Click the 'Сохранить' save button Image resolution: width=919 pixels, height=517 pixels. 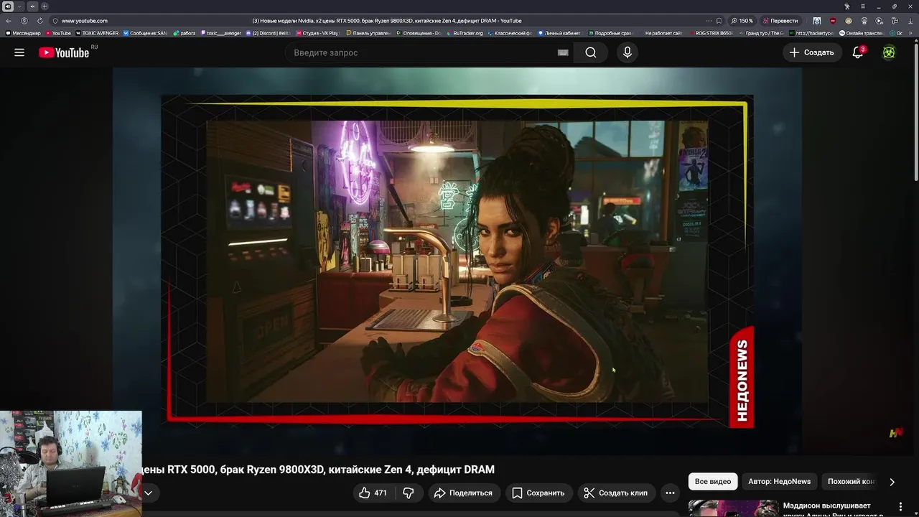click(538, 493)
